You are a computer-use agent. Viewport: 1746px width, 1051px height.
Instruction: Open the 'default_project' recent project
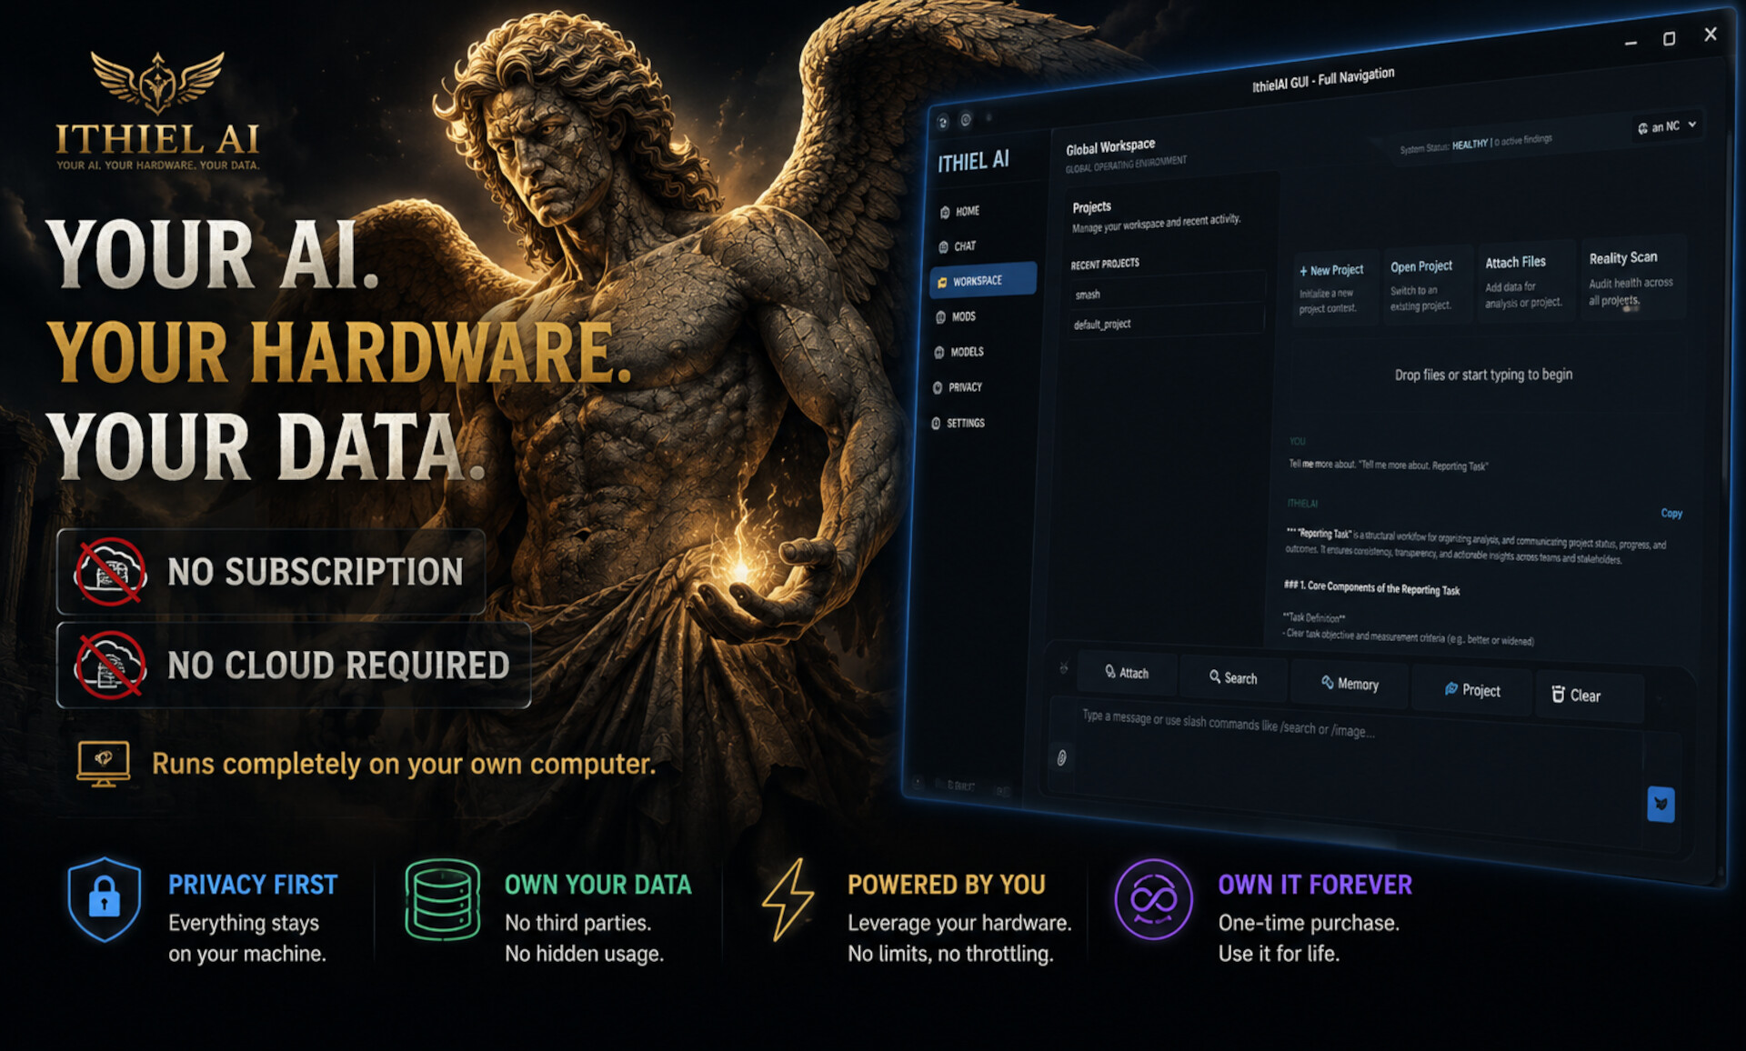click(x=1168, y=322)
